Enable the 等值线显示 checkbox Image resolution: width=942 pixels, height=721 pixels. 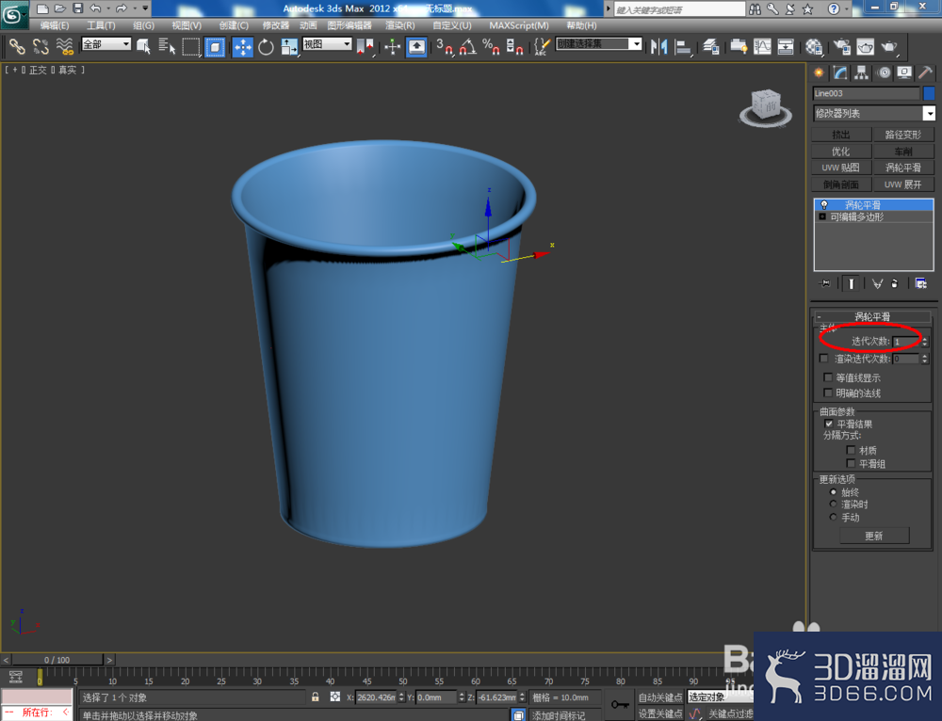(828, 377)
